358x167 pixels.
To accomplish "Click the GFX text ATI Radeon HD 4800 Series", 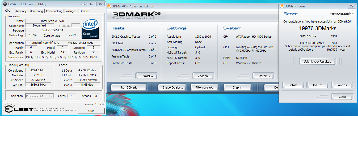I will point(254,37).
